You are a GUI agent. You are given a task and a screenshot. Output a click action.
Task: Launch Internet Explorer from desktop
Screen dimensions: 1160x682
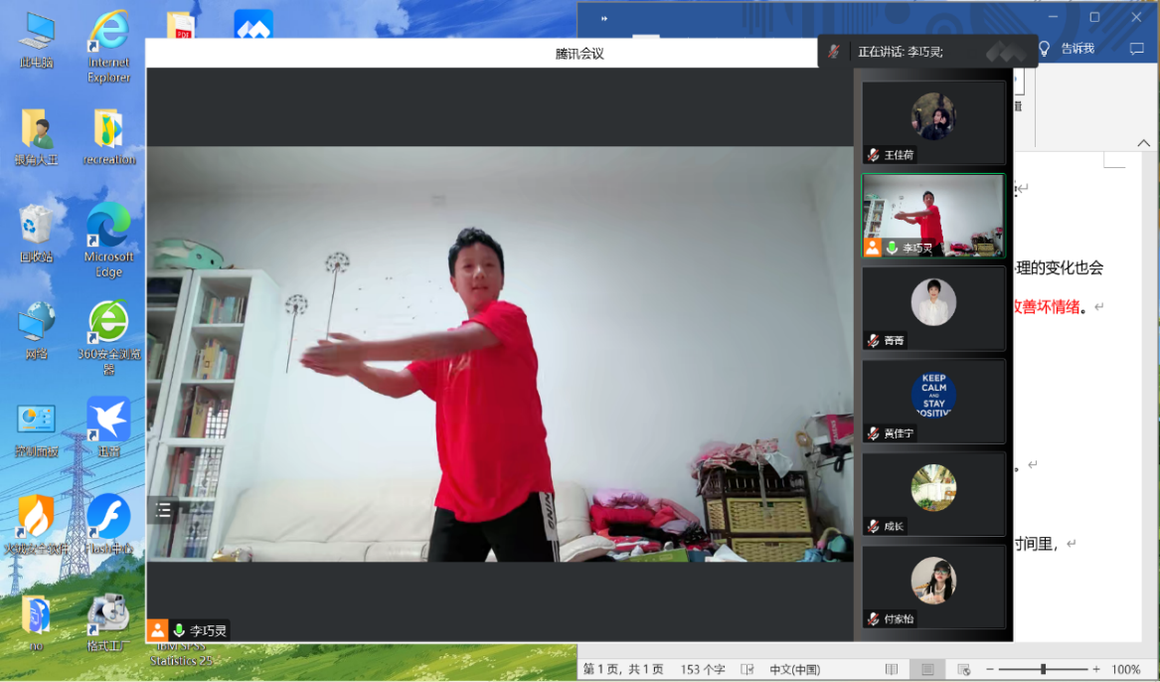click(108, 46)
